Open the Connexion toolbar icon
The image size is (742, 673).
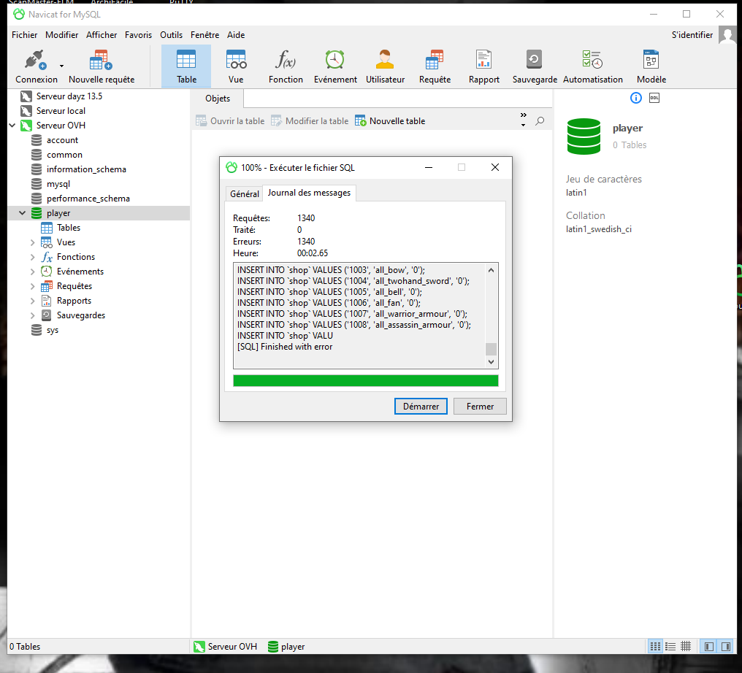pyautogui.click(x=36, y=66)
